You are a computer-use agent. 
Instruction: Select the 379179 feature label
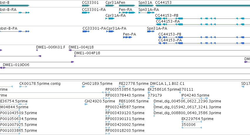[x=155, y=95]
